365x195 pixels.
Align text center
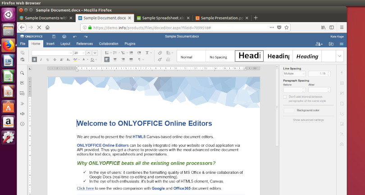pyautogui.click(x=115, y=59)
